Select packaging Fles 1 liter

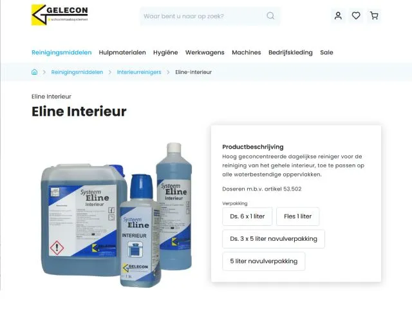click(x=297, y=216)
